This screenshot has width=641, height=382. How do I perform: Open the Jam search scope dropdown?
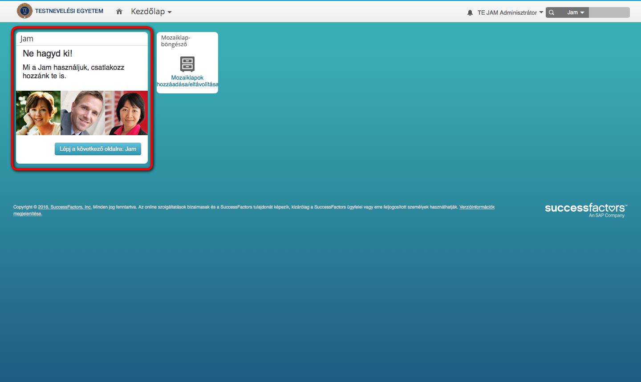tap(576, 12)
